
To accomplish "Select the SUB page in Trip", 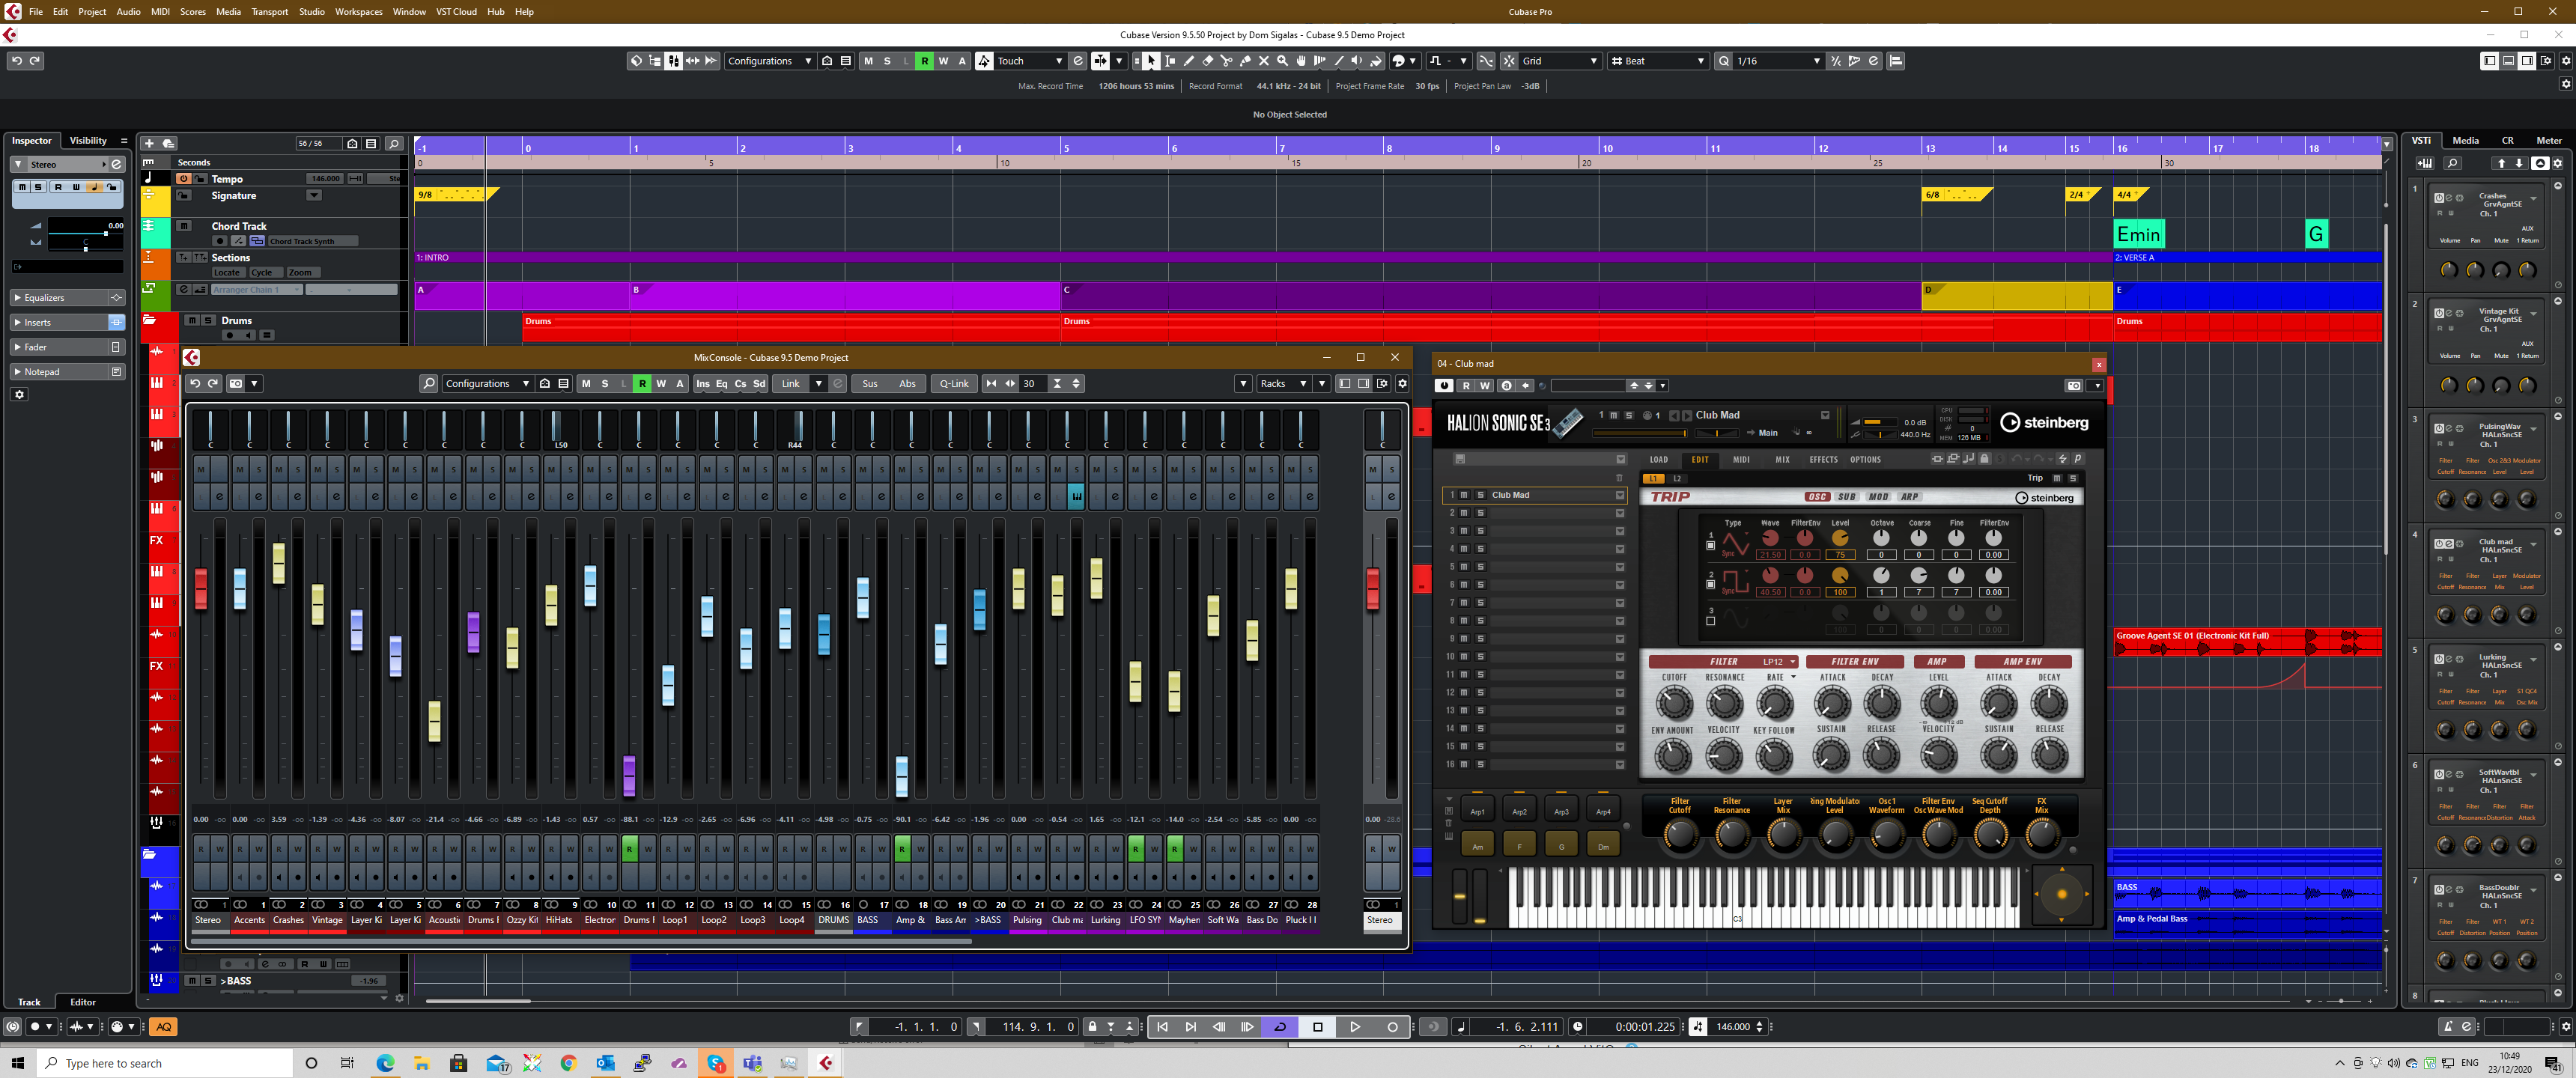I will click(1847, 497).
